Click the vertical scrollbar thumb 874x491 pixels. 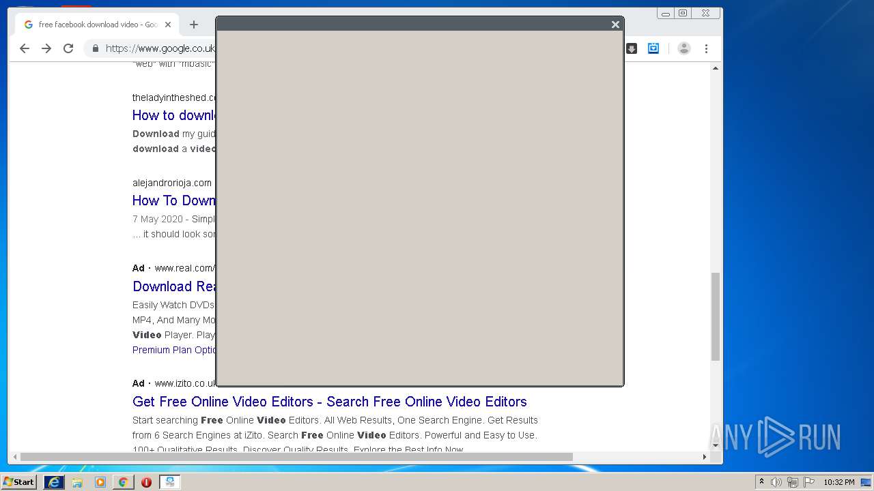(x=716, y=316)
